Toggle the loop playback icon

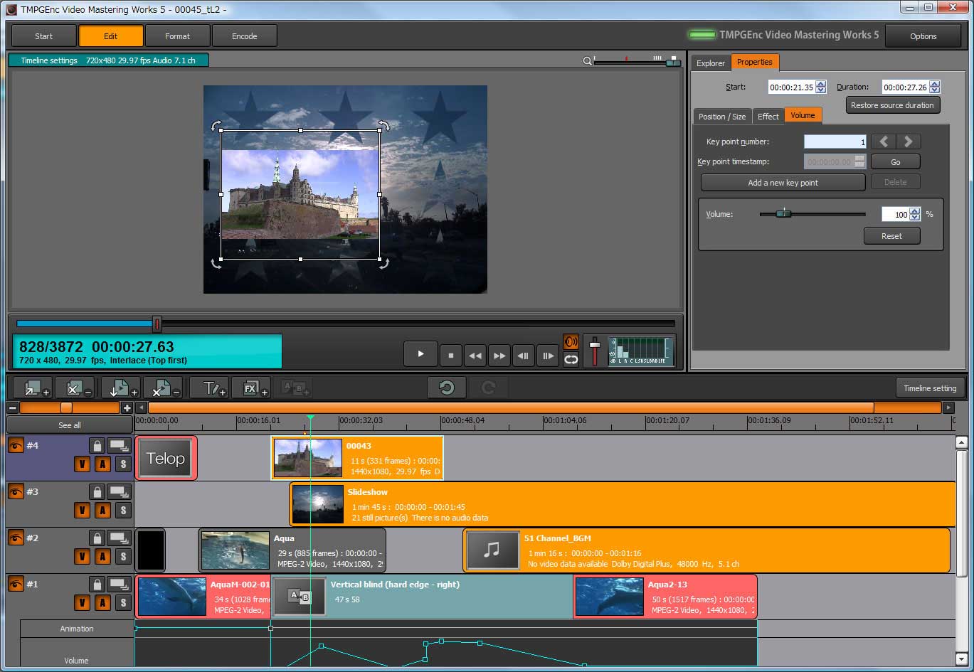click(x=571, y=360)
